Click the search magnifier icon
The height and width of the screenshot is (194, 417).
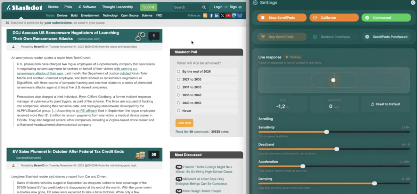click(x=204, y=7)
